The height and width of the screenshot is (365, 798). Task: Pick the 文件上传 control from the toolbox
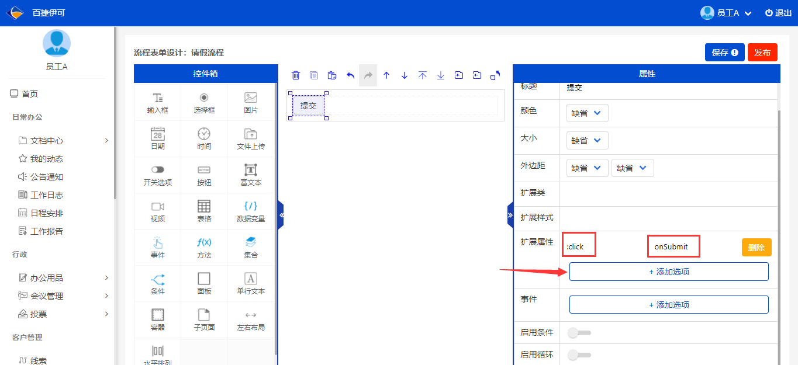pos(251,139)
